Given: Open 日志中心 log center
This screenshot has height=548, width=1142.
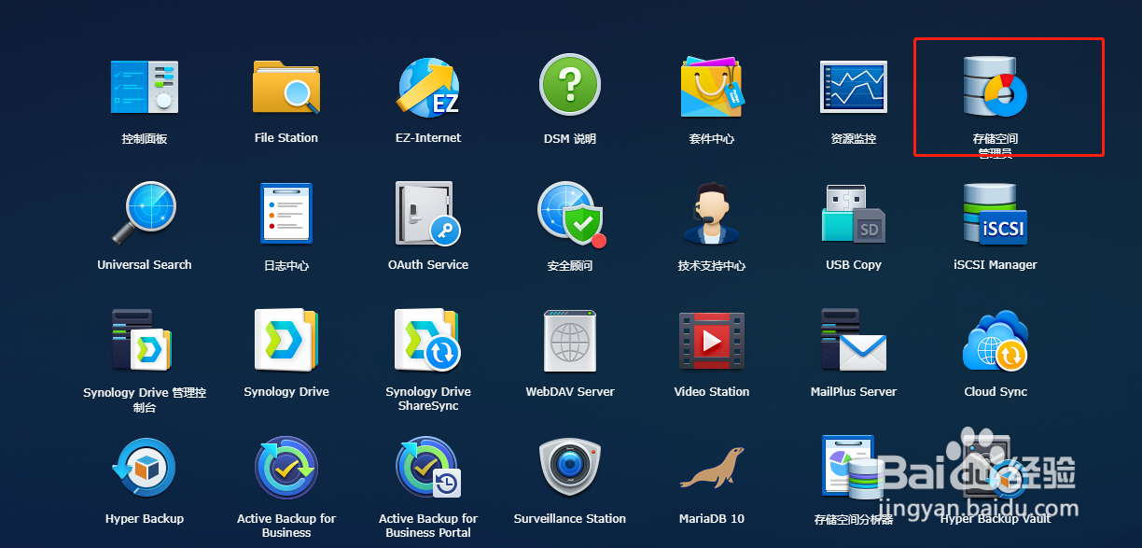Looking at the screenshot, I should pos(286,213).
